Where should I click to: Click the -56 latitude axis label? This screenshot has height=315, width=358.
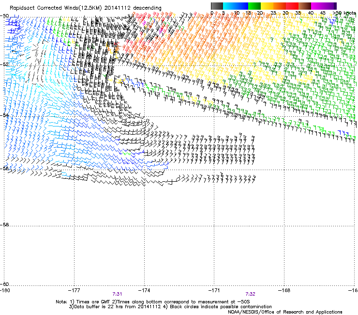tap(4, 168)
